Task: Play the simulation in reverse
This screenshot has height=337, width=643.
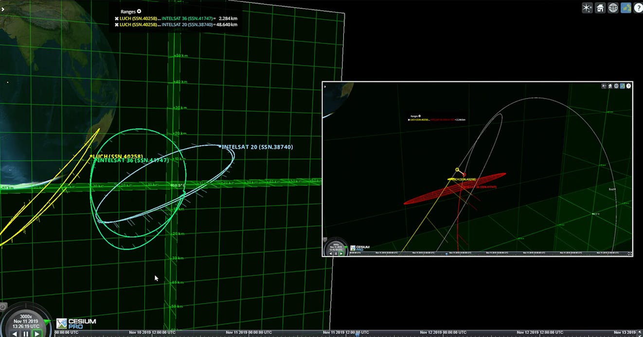Action: coord(14,334)
